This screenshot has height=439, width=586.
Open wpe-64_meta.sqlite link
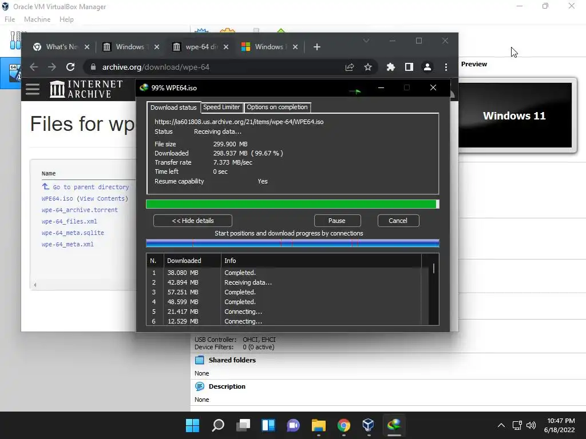73,233
